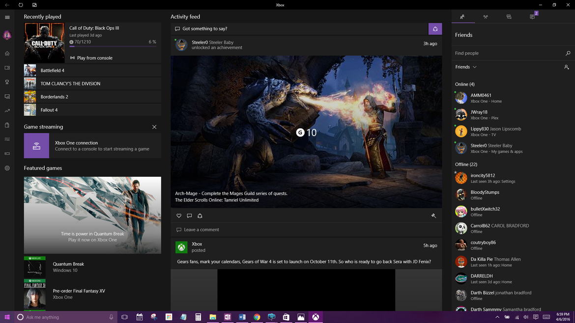This screenshot has width=575, height=323.
Task: Share the achievement post using the share icon
Action: [200, 215]
